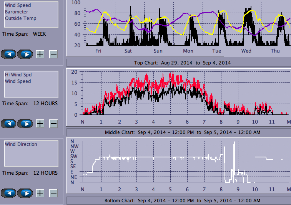Click the top chart's back arrow button
Screen dimensions: 291x205
tap(9, 54)
